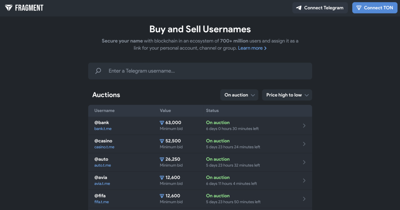Open the auto.t.me link

tap(102, 165)
